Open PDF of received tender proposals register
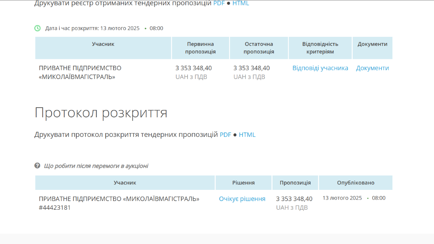 click(x=219, y=3)
